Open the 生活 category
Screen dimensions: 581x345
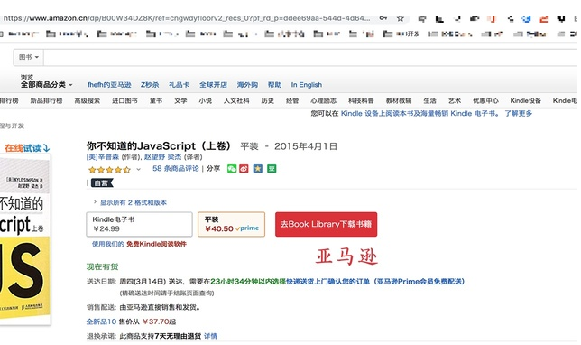429,100
